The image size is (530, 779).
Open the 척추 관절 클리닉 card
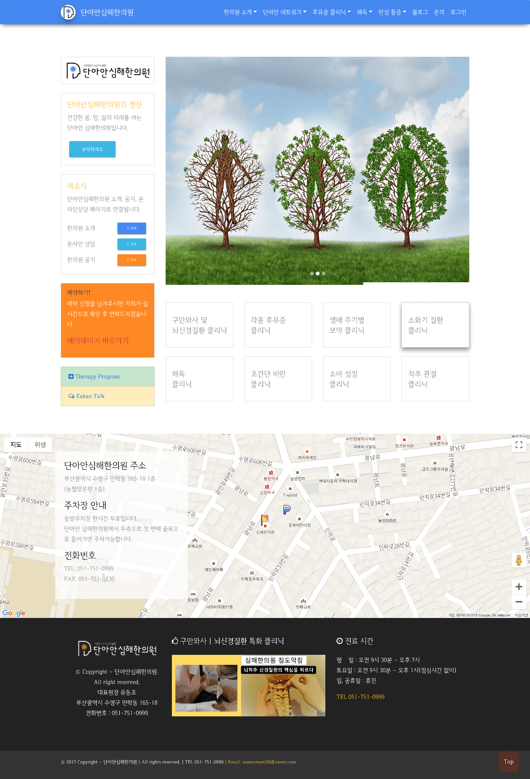(435, 379)
